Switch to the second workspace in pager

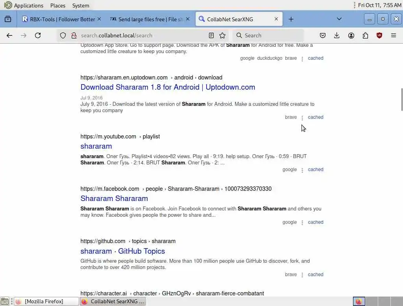(372, 301)
